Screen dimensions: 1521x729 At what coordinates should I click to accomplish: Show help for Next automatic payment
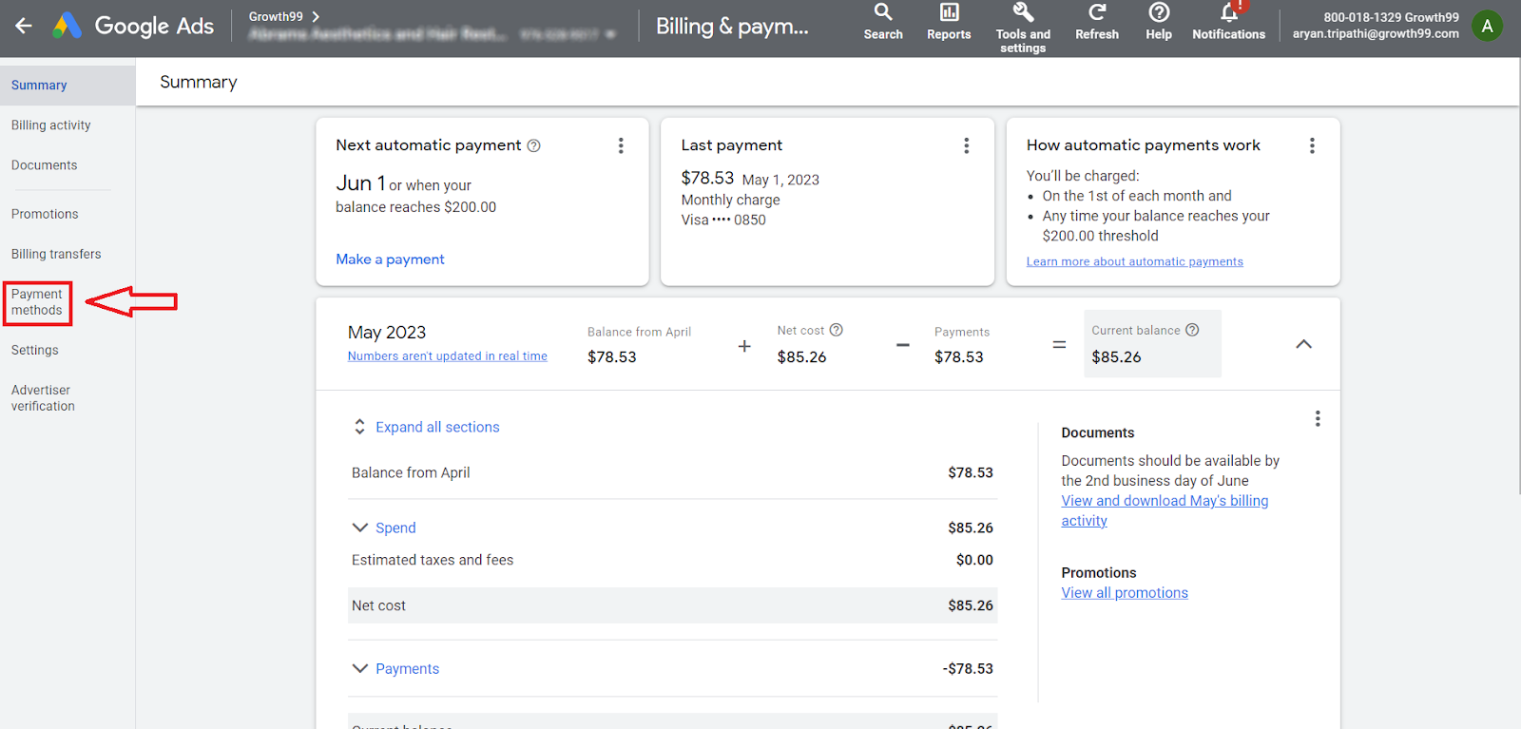point(534,145)
